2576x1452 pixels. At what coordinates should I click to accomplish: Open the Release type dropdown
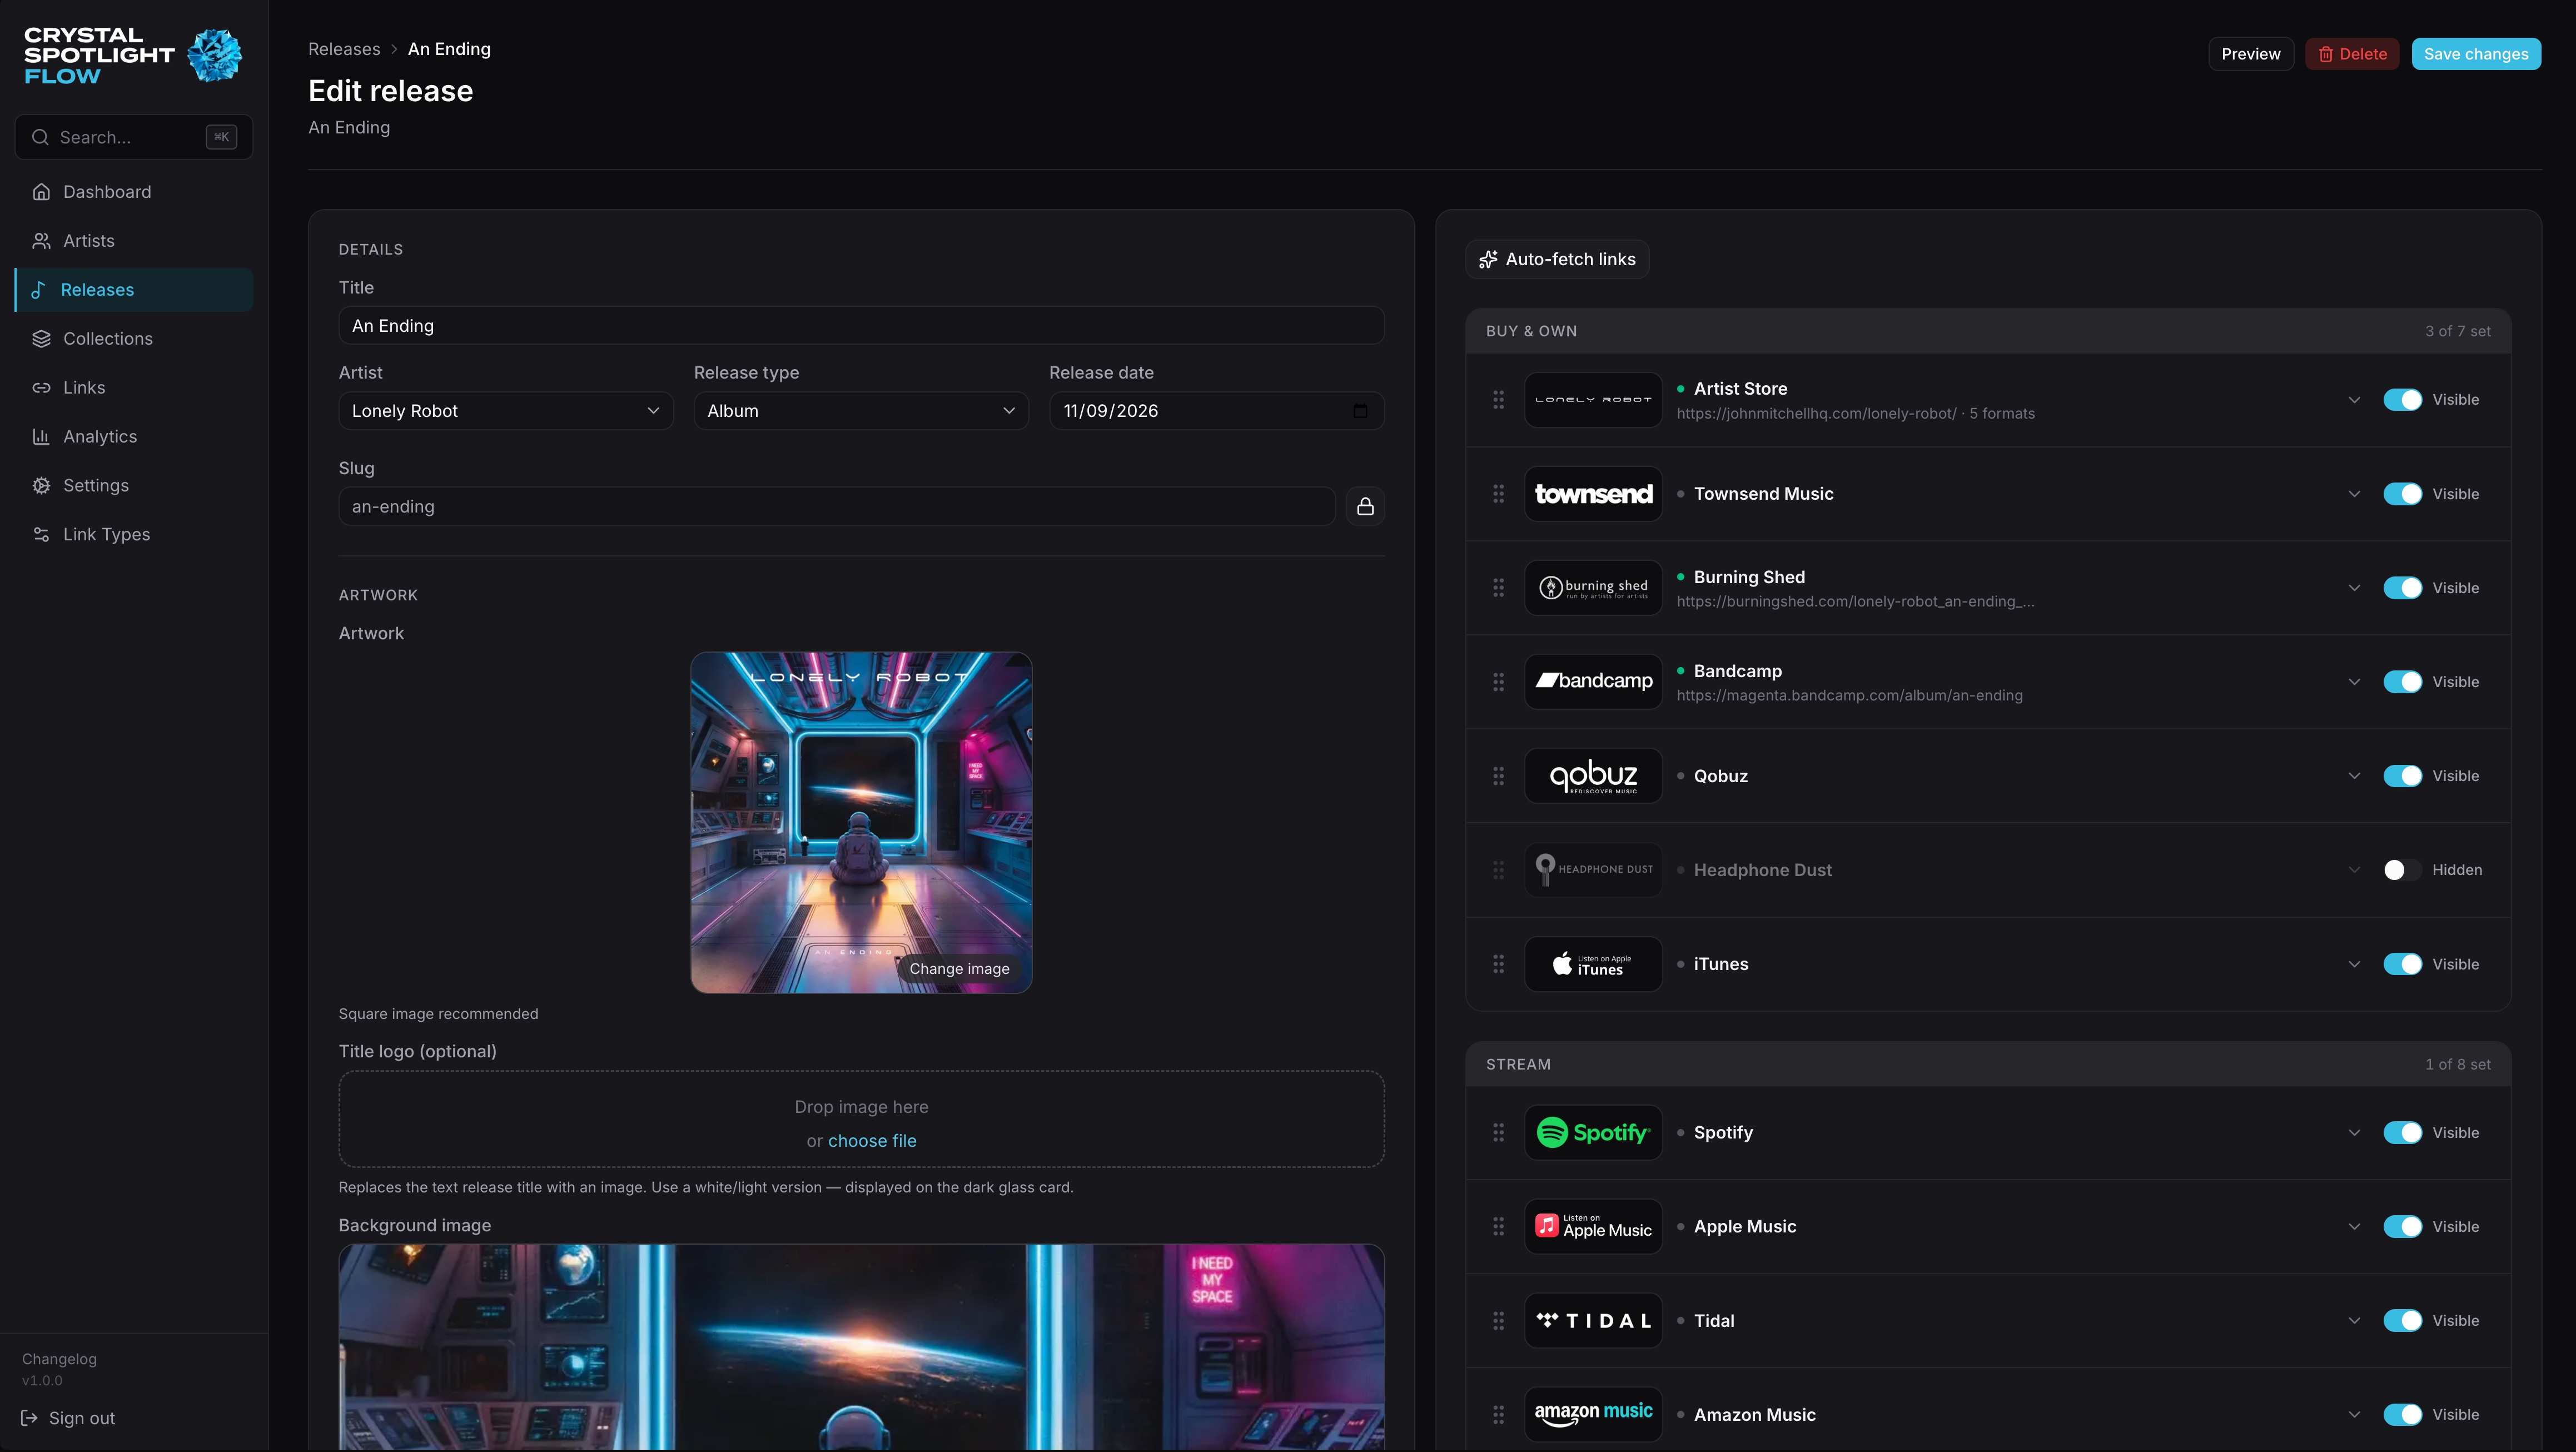click(x=861, y=411)
